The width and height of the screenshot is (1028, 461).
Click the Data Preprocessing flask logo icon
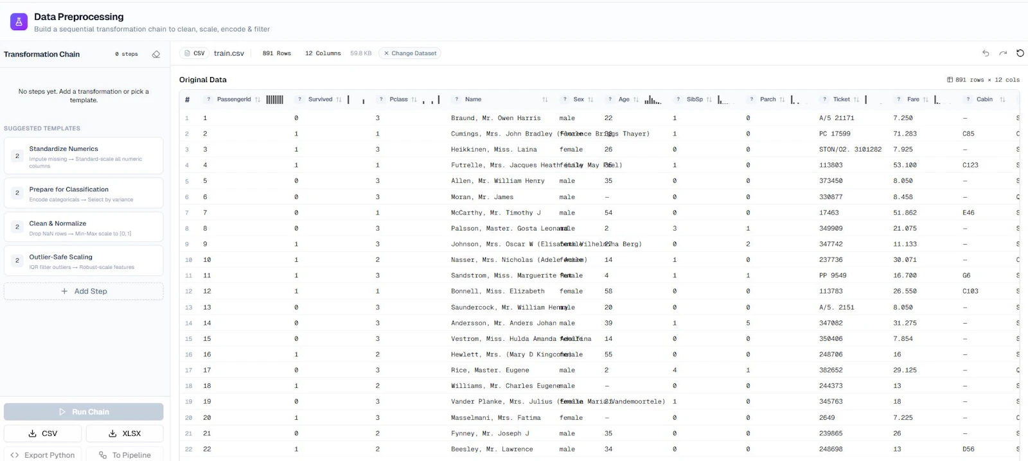19,22
